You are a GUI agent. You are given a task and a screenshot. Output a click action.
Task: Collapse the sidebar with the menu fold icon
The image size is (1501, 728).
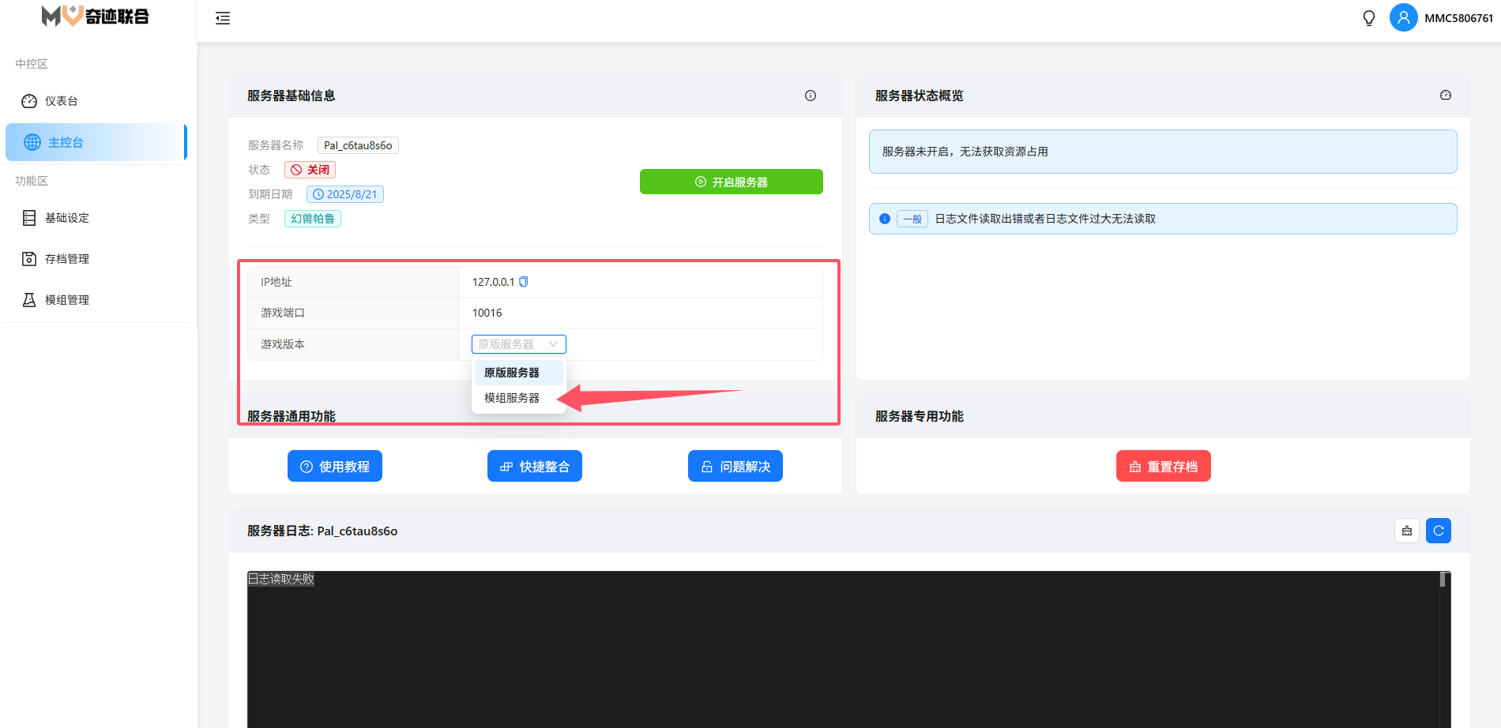(223, 18)
